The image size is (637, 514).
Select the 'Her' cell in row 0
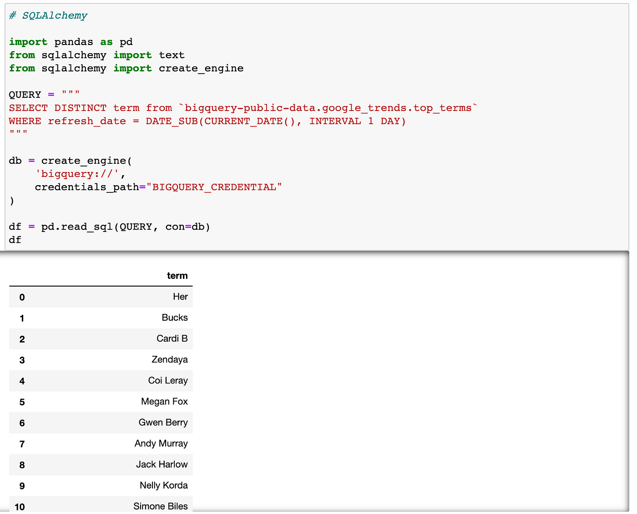click(x=180, y=297)
